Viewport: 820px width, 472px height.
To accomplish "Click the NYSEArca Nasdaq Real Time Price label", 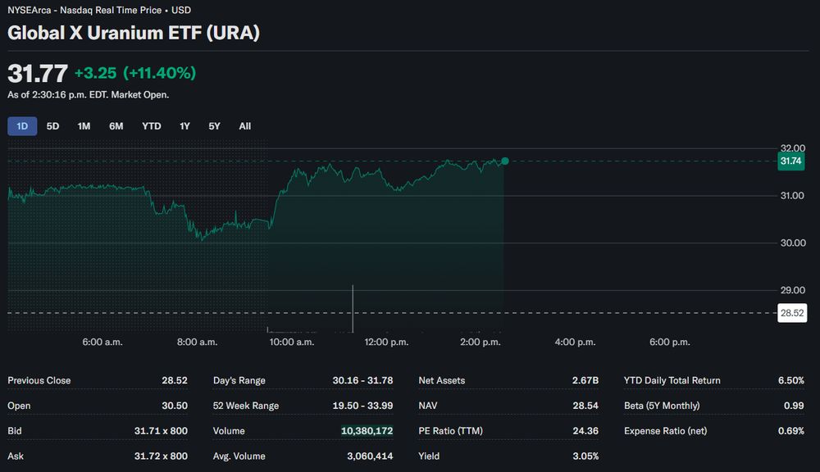I will click(x=99, y=10).
